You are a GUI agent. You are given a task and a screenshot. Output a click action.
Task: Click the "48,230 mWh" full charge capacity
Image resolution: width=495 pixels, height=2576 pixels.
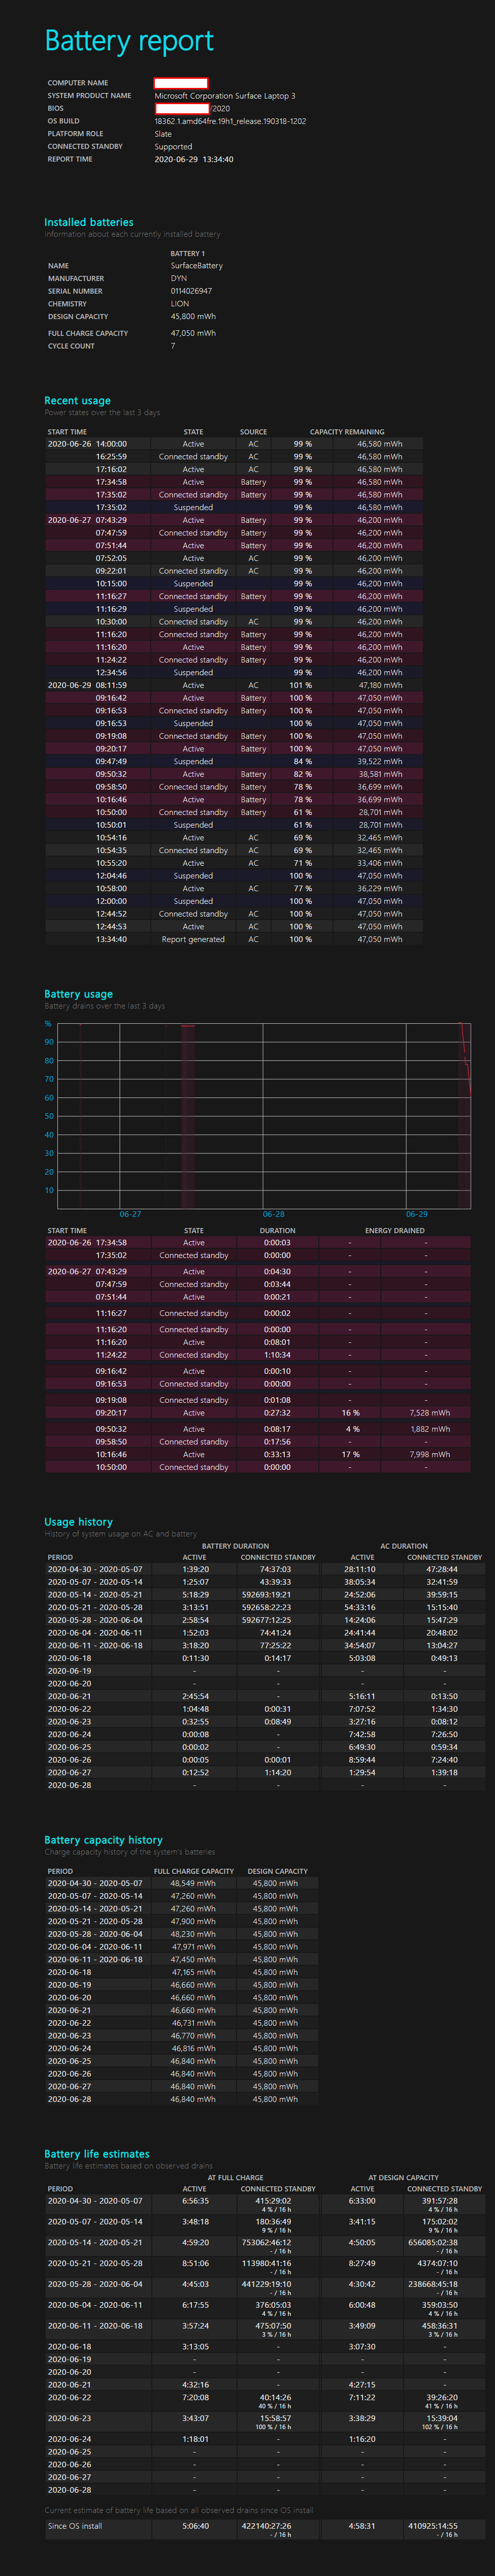pos(193,1934)
